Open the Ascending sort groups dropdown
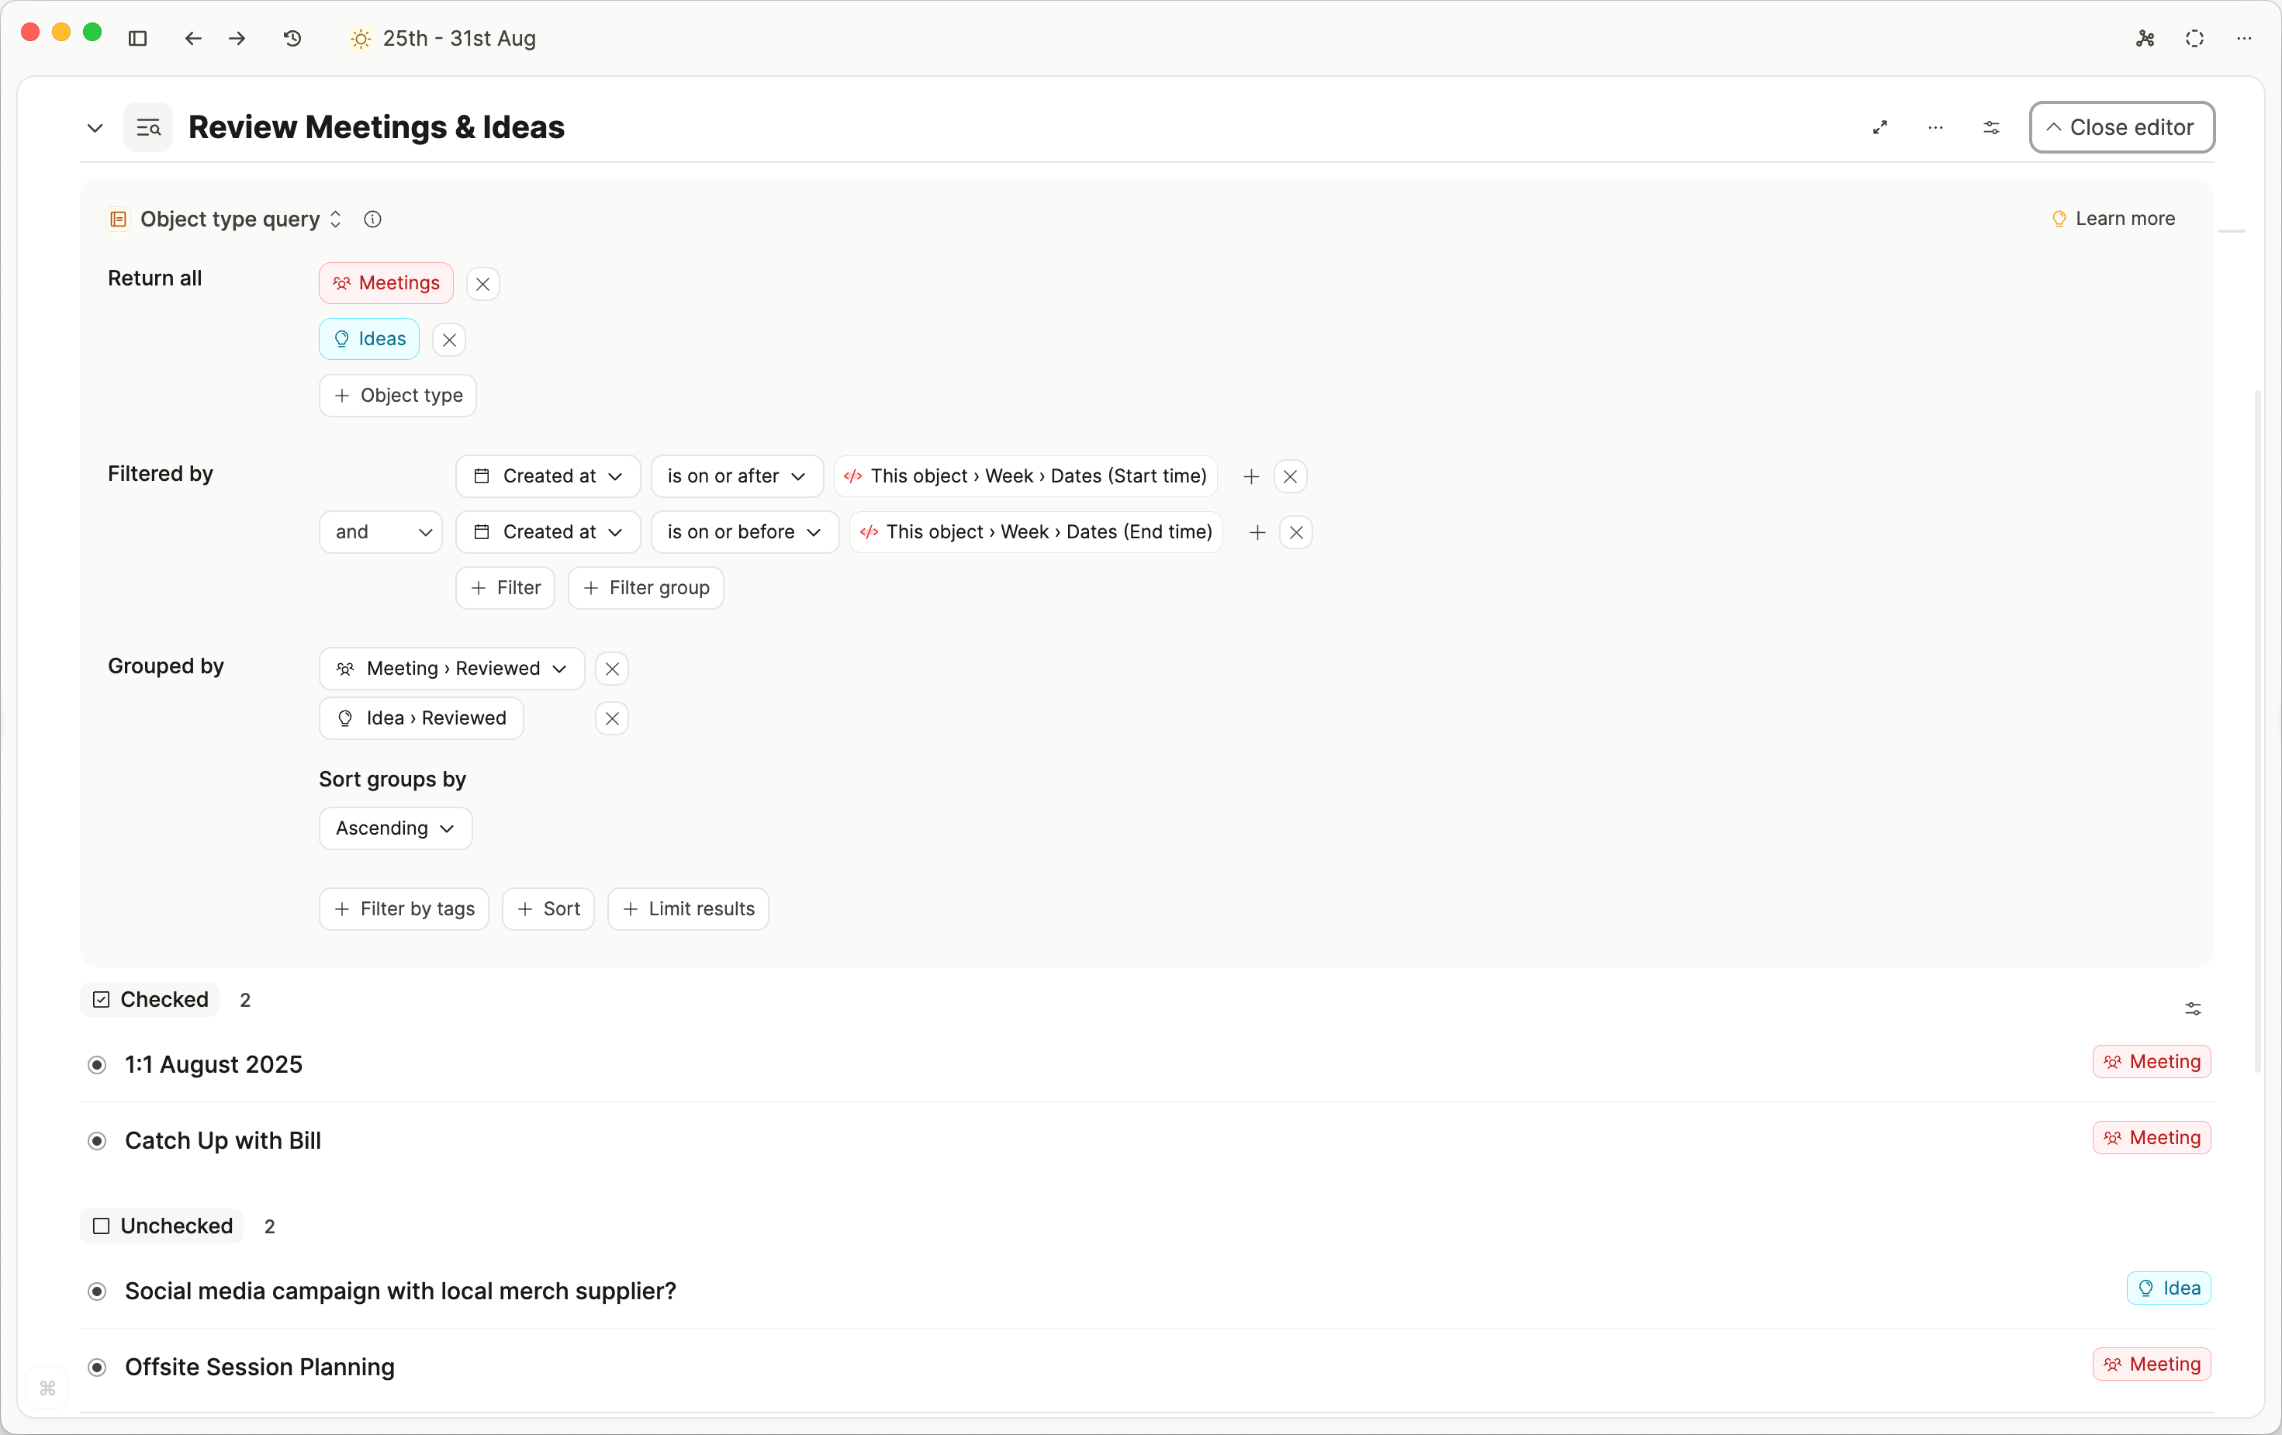This screenshot has width=2282, height=1435. [x=394, y=828]
